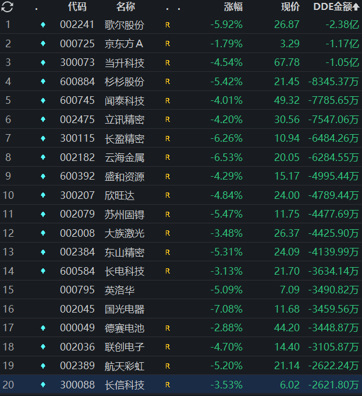Select stock name 英洛华
This screenshot has width=362, height=396.
[x=119, y=290]
